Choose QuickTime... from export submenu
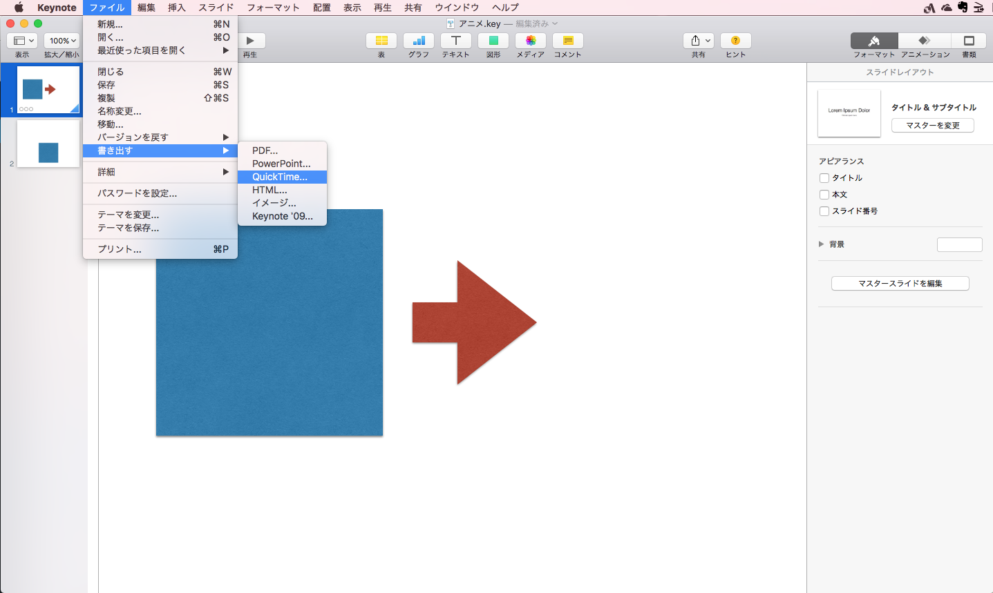 pyautogui.click(x=280, y=177)
